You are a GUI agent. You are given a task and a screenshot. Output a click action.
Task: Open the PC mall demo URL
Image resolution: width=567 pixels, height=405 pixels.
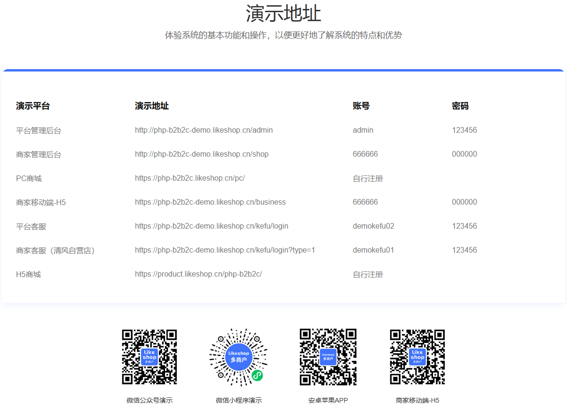(189, 178)
